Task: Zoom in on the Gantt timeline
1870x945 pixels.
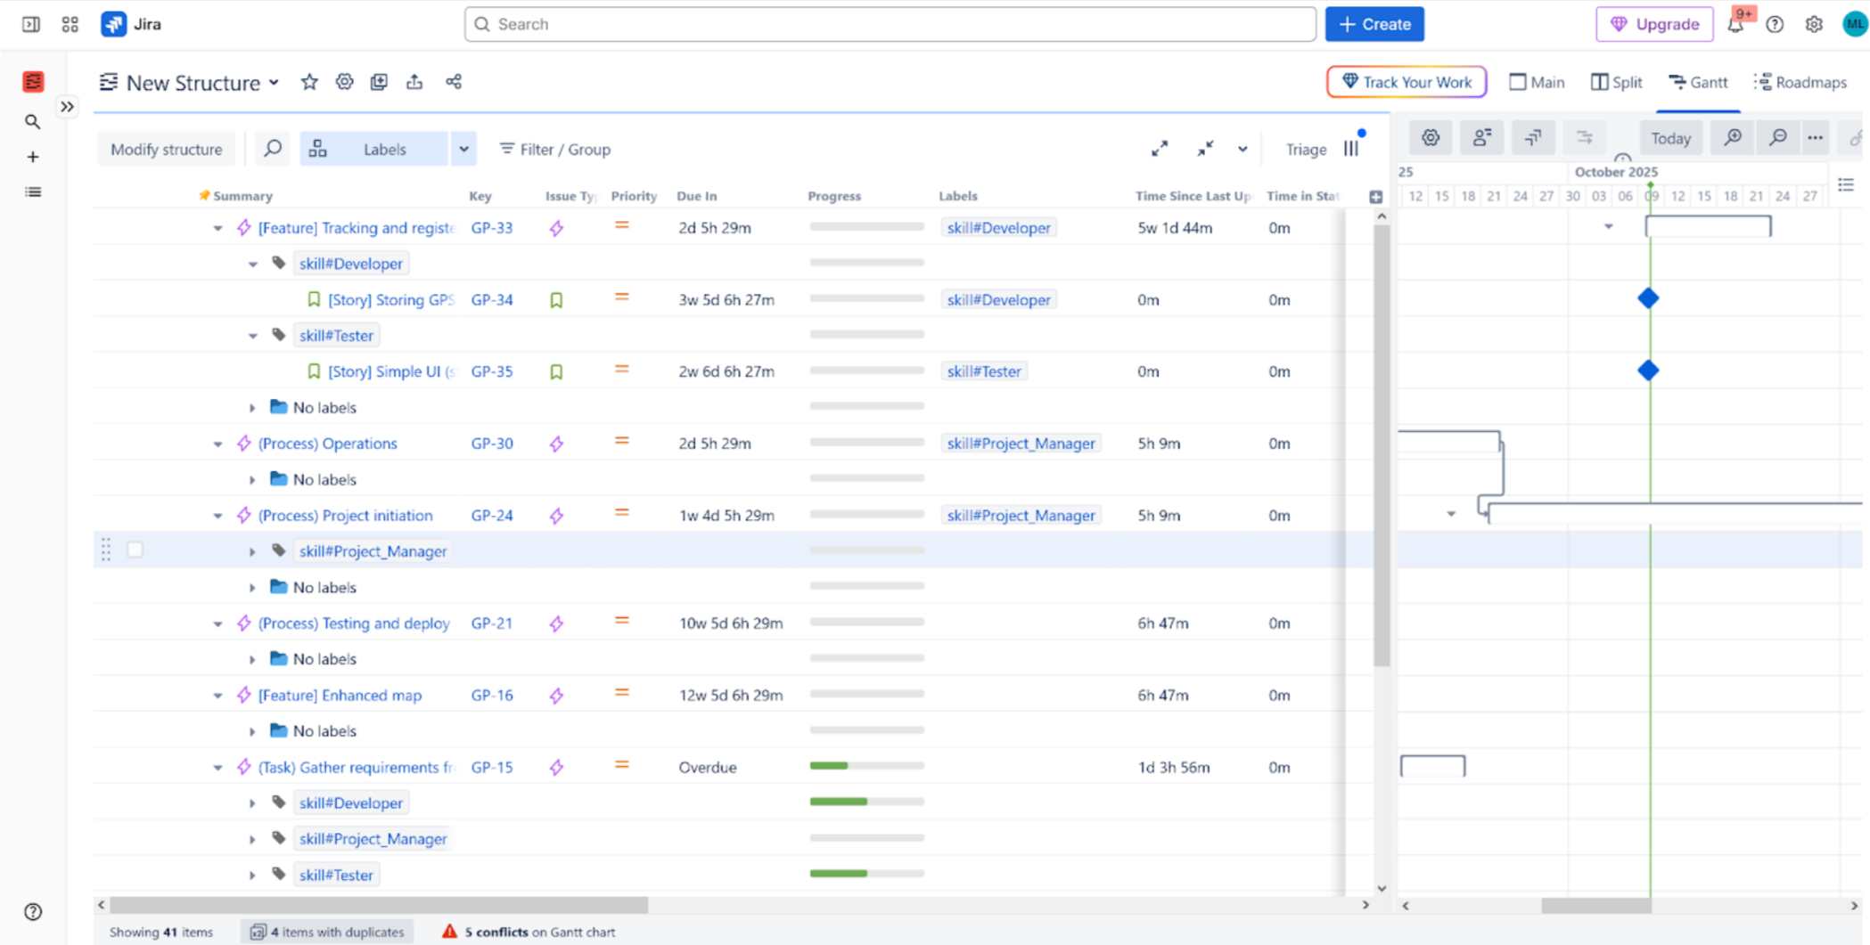Action: pyautogui.click(x=1732, y=138)
